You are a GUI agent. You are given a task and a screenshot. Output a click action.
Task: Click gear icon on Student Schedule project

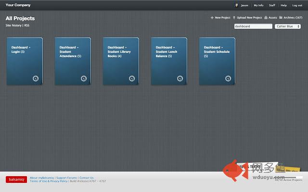tap(228, 78)
